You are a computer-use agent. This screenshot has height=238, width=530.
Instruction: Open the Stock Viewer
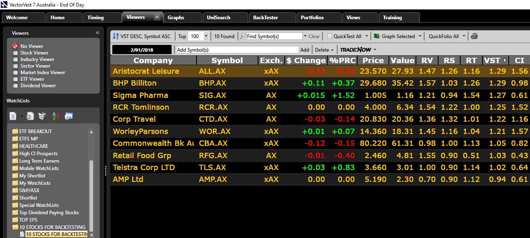coord(34,53)
